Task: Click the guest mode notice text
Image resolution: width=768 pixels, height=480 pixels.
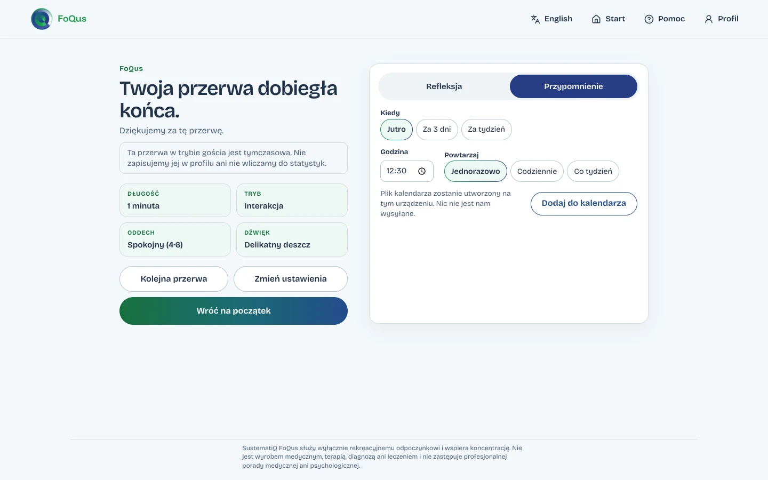Action: 234,158
